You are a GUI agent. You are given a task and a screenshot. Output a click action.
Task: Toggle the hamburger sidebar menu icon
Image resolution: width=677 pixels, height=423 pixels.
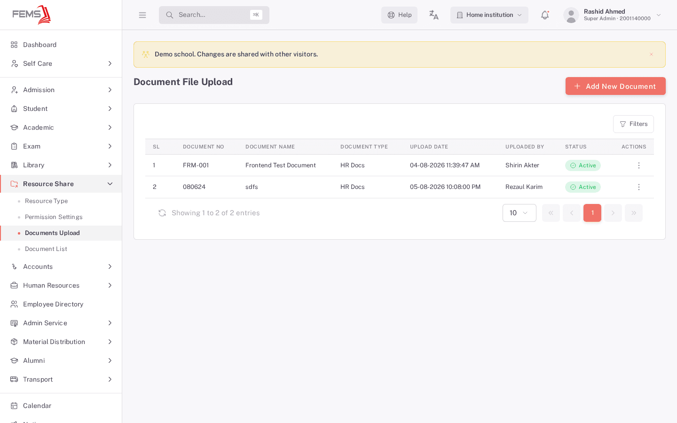pos(142,15)
